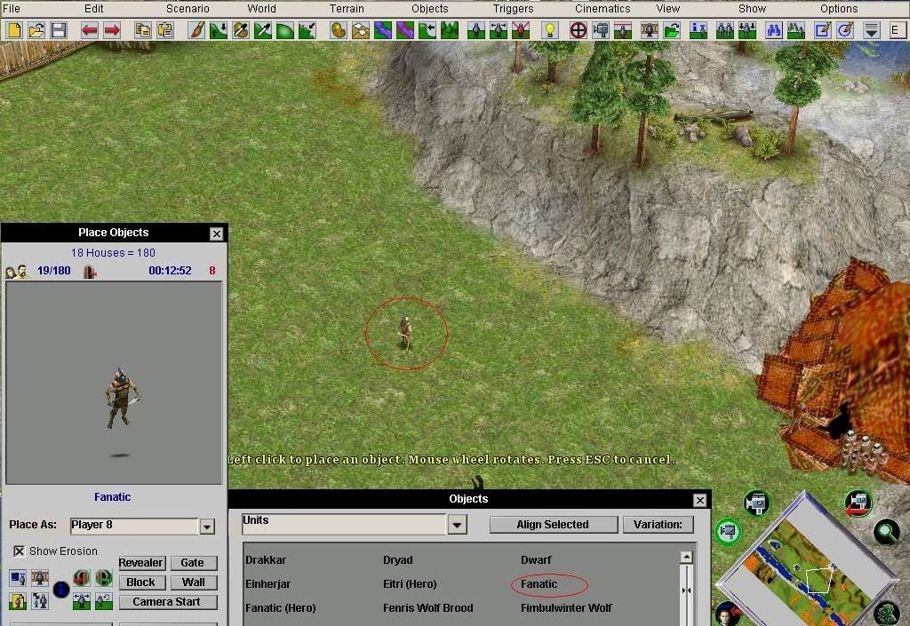Click the blue player color orb
Viewport: 910px width, 626px height.
61,590
